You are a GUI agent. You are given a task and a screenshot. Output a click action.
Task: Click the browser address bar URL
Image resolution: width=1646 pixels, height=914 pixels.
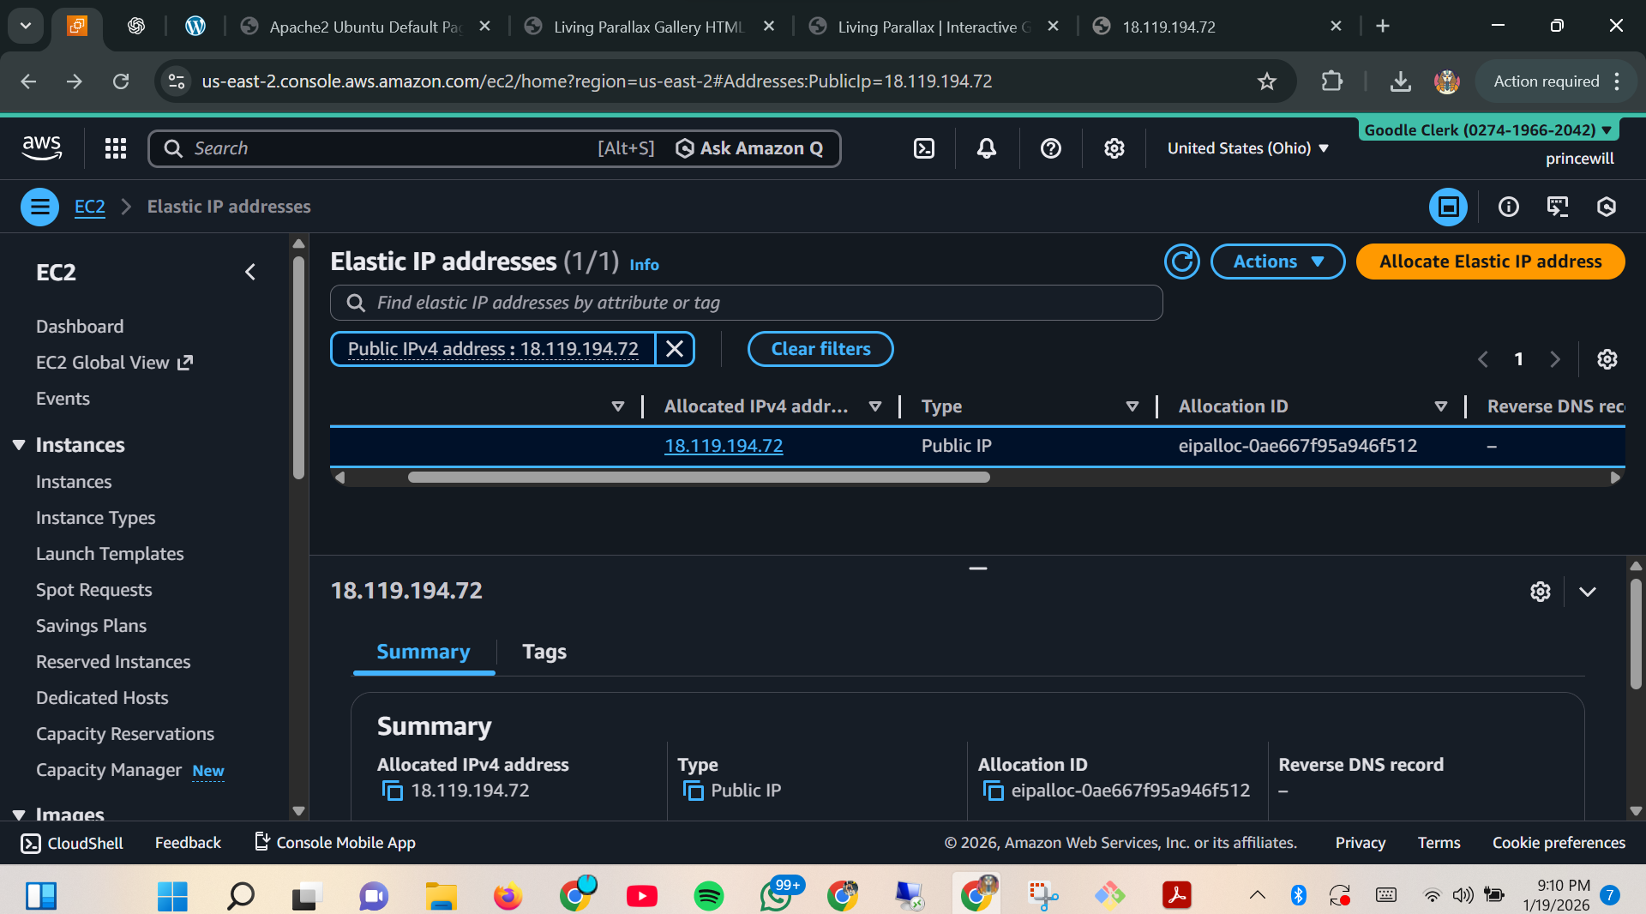coord(597,81)
